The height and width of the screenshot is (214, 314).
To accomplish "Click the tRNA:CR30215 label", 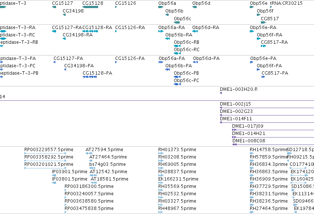I will tap(286, 3).
